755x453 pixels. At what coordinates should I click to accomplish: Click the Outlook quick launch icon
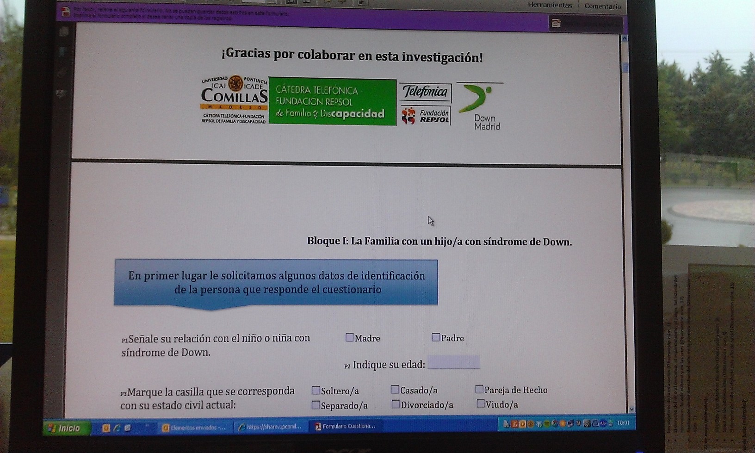coord(106,428)
